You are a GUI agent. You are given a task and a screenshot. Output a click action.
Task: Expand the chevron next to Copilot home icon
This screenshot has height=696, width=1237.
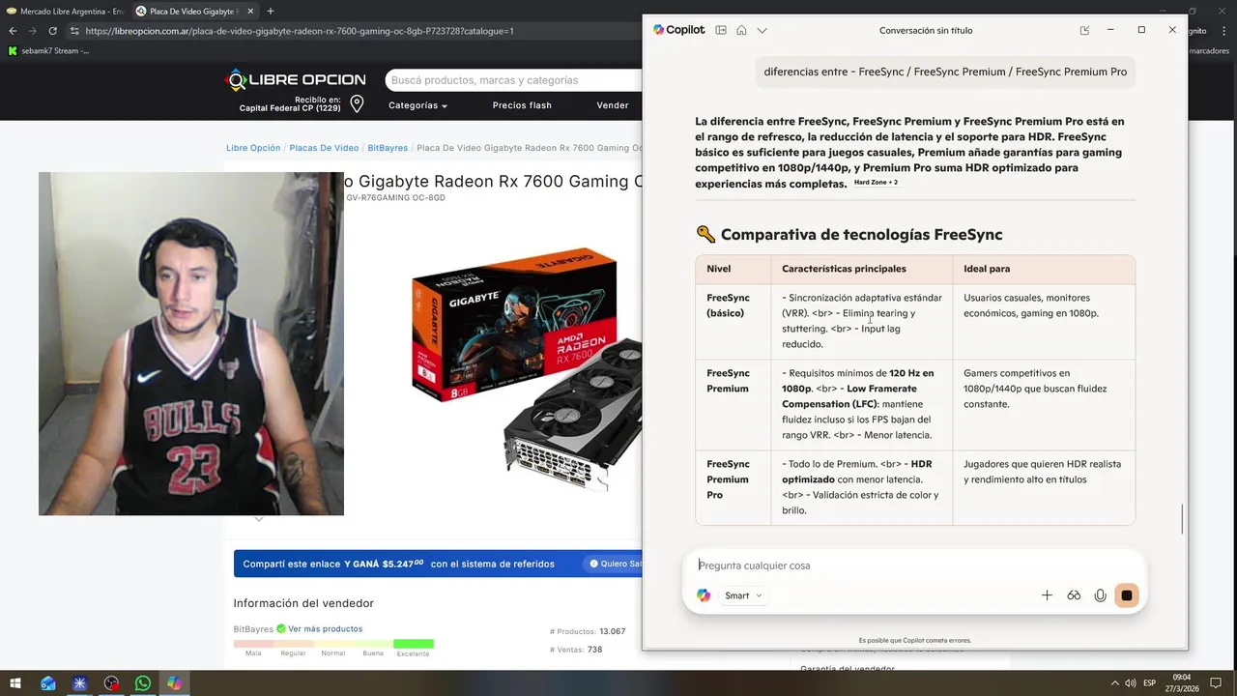coord(762,30)
